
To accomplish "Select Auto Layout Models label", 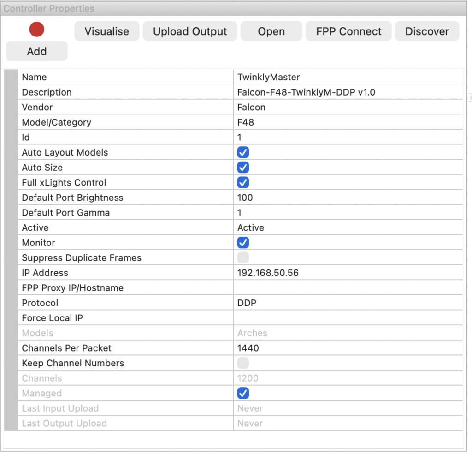I will pyautogui.click(x=65, y=152).
